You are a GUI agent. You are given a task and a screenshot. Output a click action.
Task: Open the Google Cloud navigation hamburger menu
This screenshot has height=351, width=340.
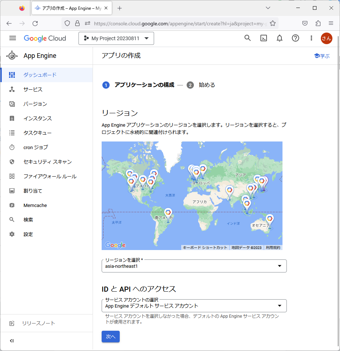click(13, 38)
